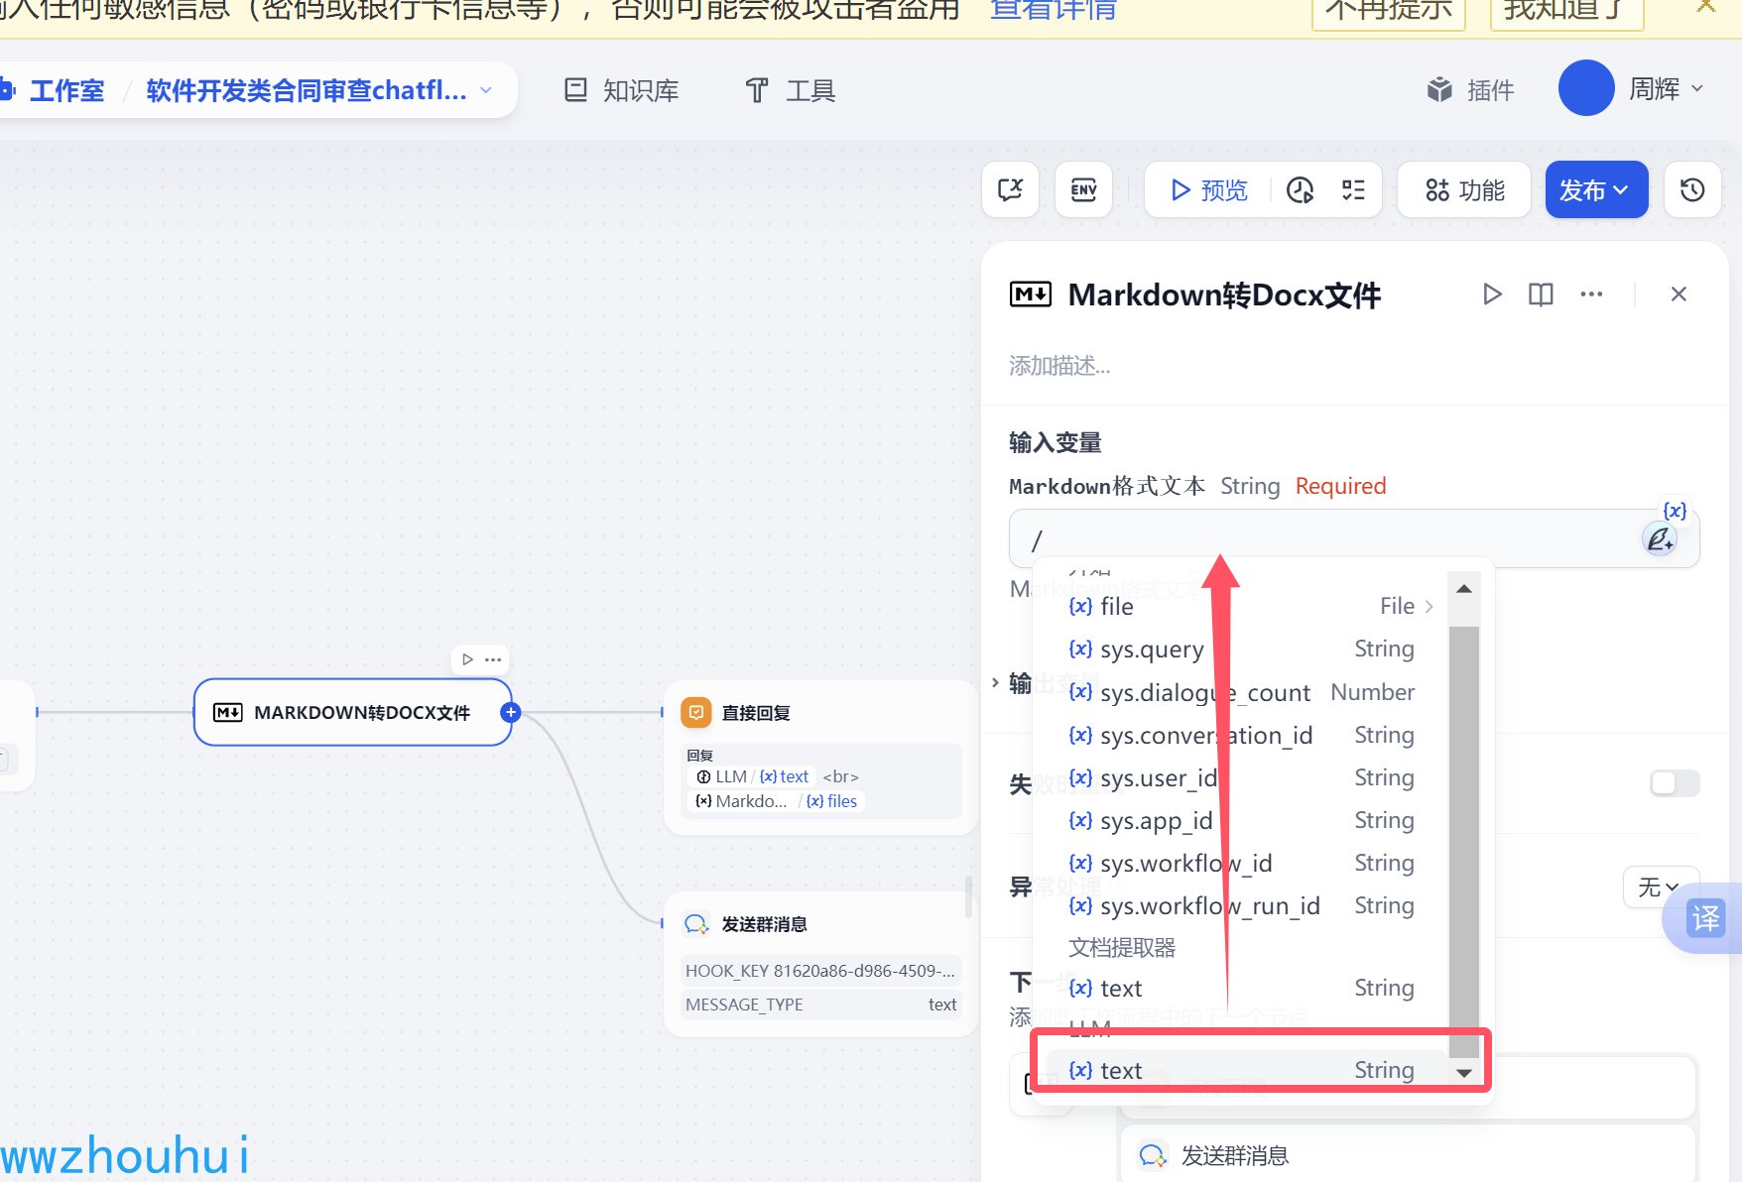Click the {x} insert variable icon
The width and height of the screenshot is (1742, 1182).
coord(1675,511)
